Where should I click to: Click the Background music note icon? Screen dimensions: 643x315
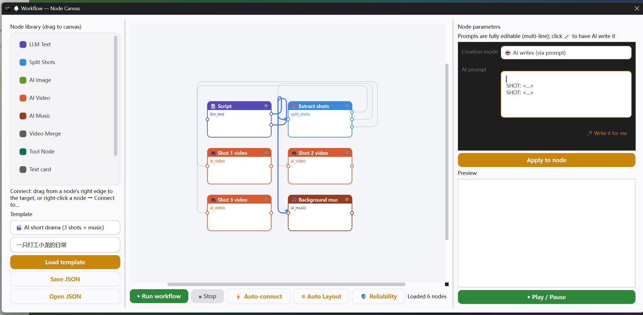(x=294, y=200)
